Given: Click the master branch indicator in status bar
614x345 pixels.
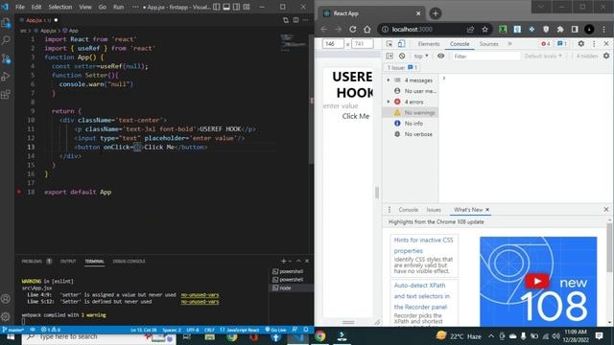Looking at the screenshot, I should tap(12, 330).
